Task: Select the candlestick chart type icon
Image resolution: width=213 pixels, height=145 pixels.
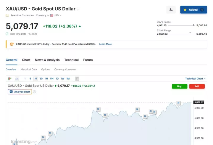Action: coord(10,79)
